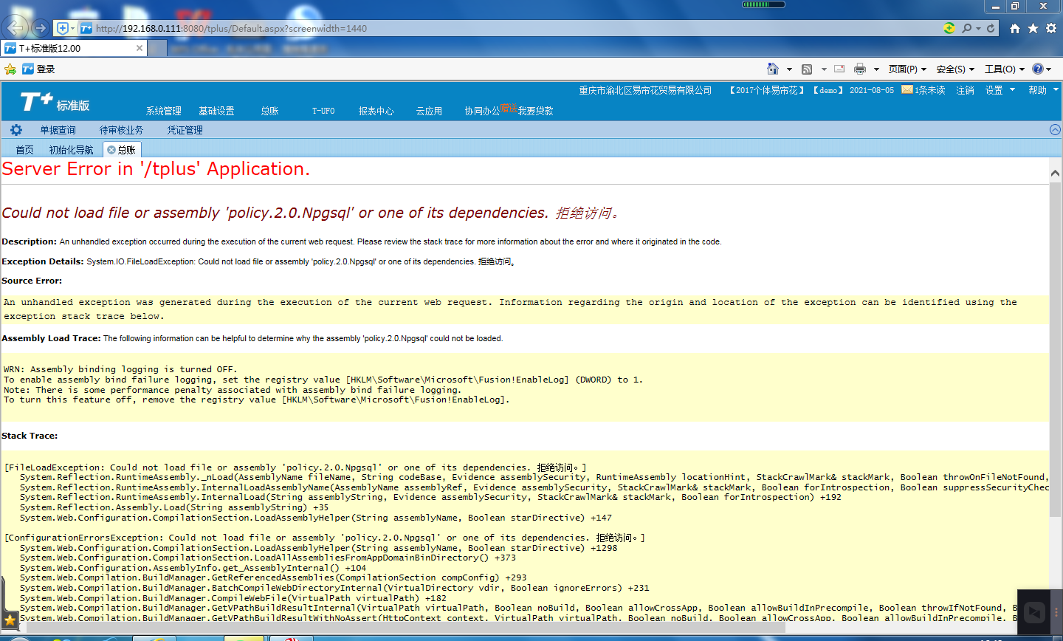Open the 总账 menu in the blue bar

269,111
